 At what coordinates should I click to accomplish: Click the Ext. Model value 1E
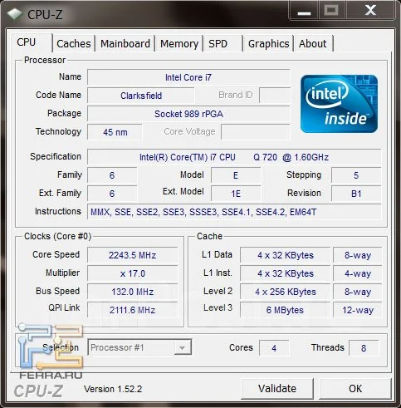click(236, 194)
